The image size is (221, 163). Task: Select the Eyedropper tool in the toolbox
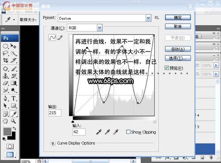click(x=14, y=114)
